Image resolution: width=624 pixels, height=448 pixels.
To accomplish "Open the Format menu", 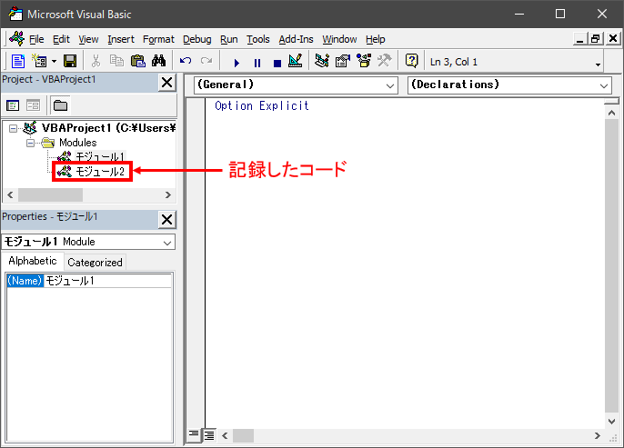I will (x=158, y=39).
